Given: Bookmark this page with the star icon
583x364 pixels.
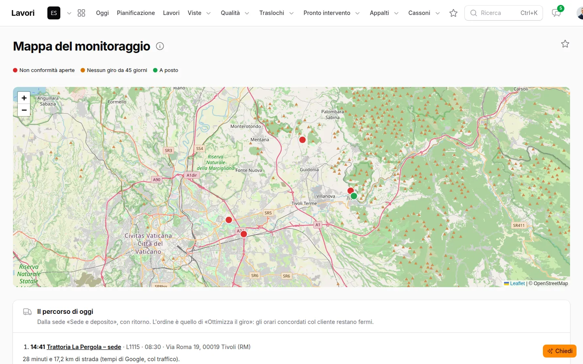Looking at the screenshot, I should click(x=565, y=44).
